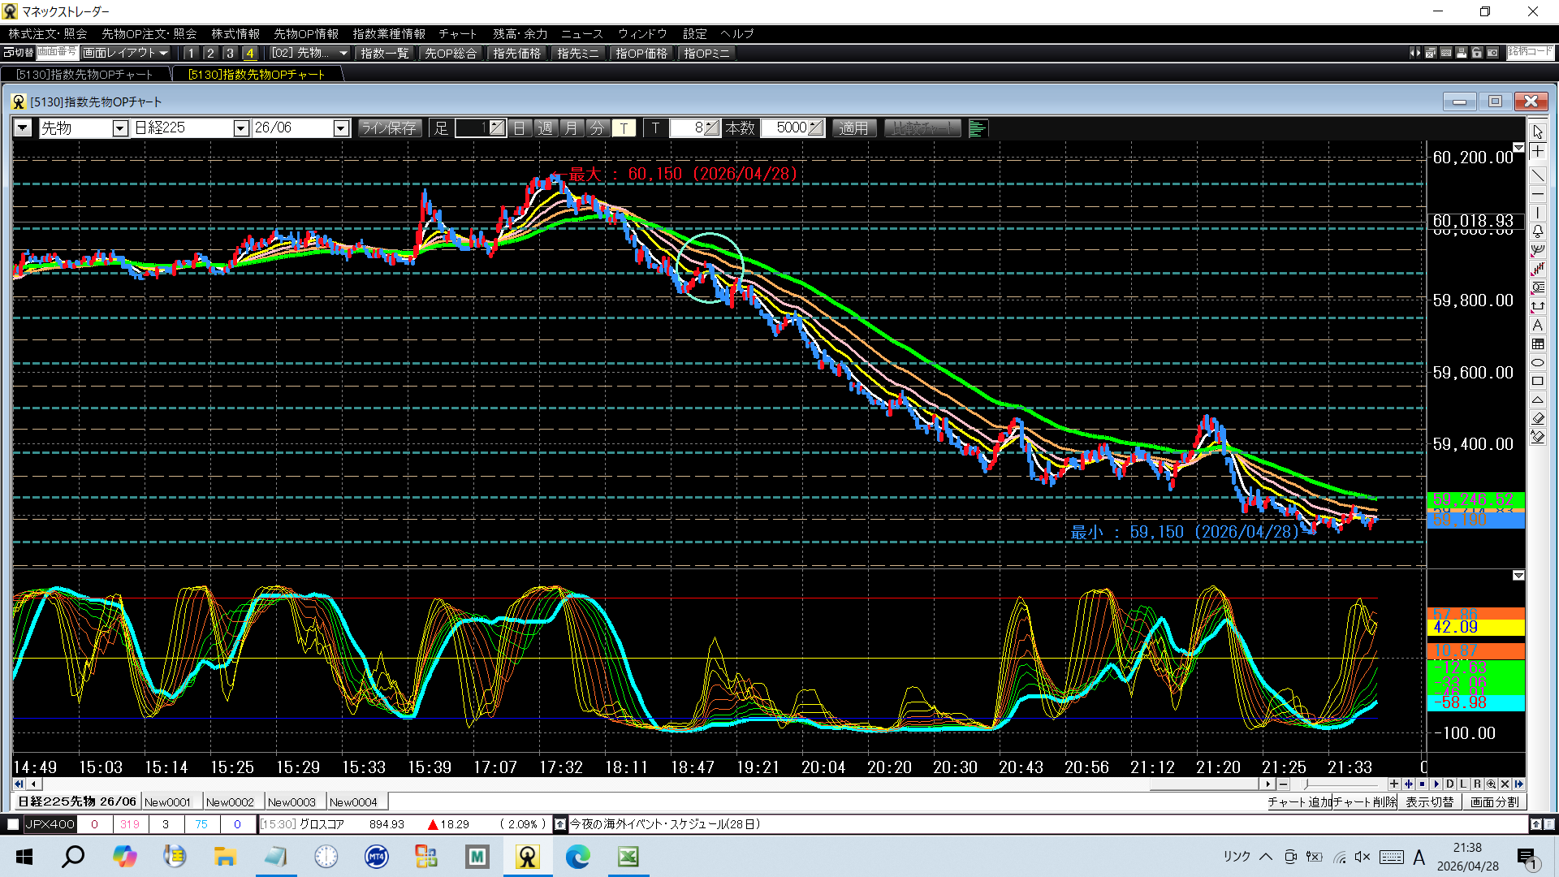Expand the 26/06 contract month dropdown

[341, 128]
